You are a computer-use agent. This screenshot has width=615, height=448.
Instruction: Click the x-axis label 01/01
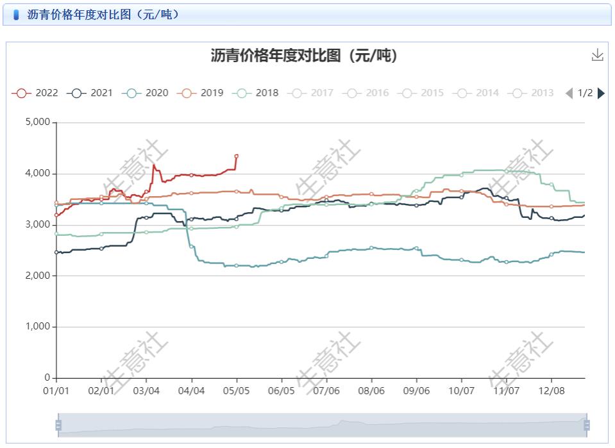(x=56, y=391)
